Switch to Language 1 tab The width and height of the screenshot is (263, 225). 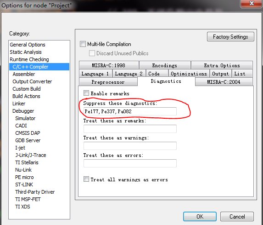tap(95, 74)
